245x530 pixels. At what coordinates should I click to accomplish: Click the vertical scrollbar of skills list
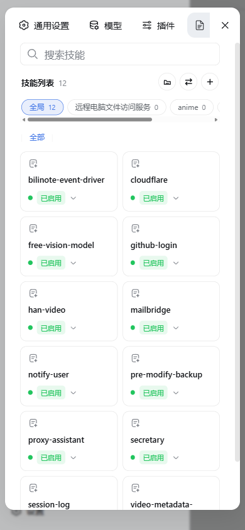pyautogui.click(x=237, y=252)
